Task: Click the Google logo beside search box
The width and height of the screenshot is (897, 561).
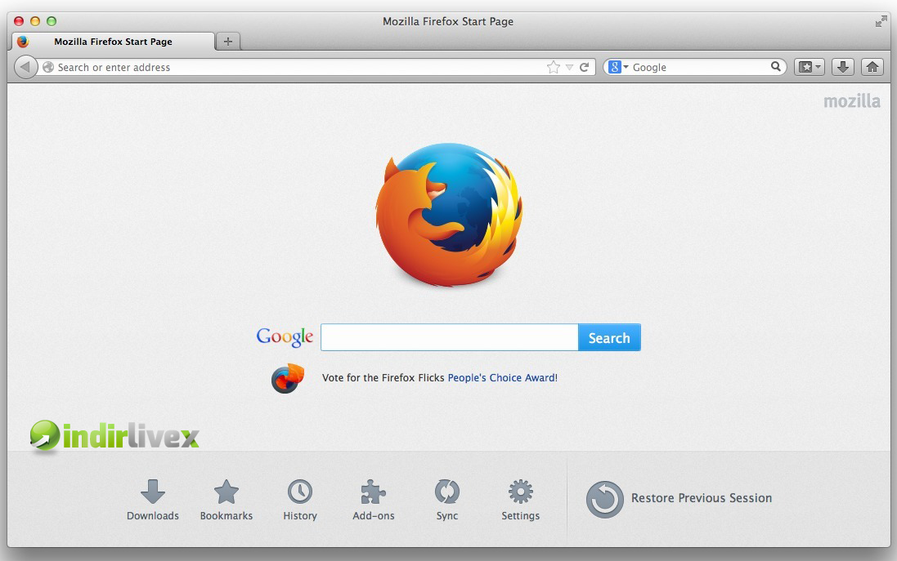Action: coord(285,337)
